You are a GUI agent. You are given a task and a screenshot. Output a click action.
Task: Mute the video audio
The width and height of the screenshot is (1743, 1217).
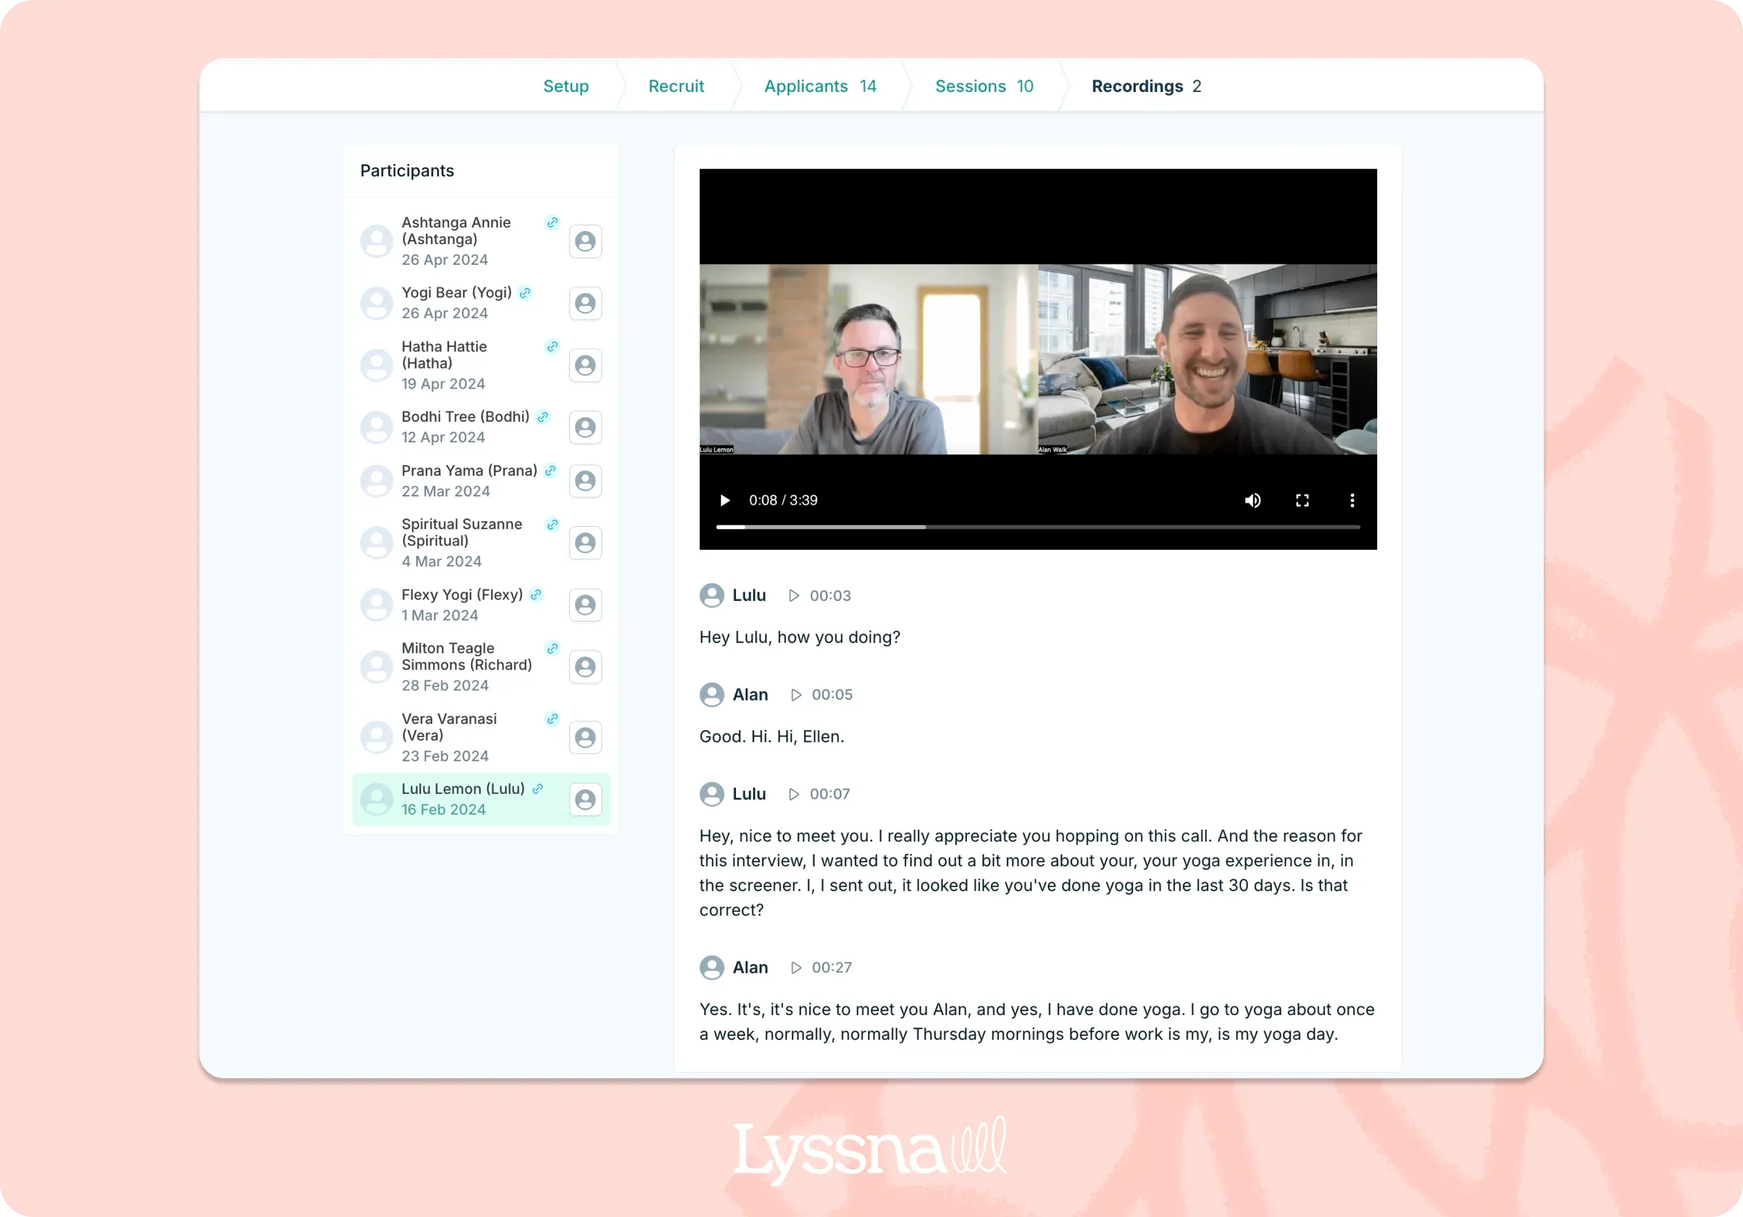coord(1253,500)
